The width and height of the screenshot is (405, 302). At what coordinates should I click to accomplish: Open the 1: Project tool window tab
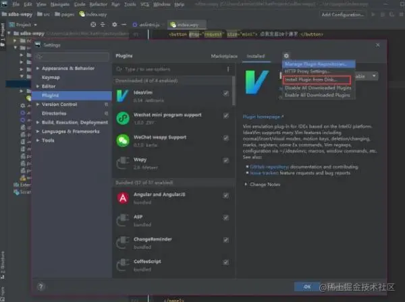coord(3,35)
